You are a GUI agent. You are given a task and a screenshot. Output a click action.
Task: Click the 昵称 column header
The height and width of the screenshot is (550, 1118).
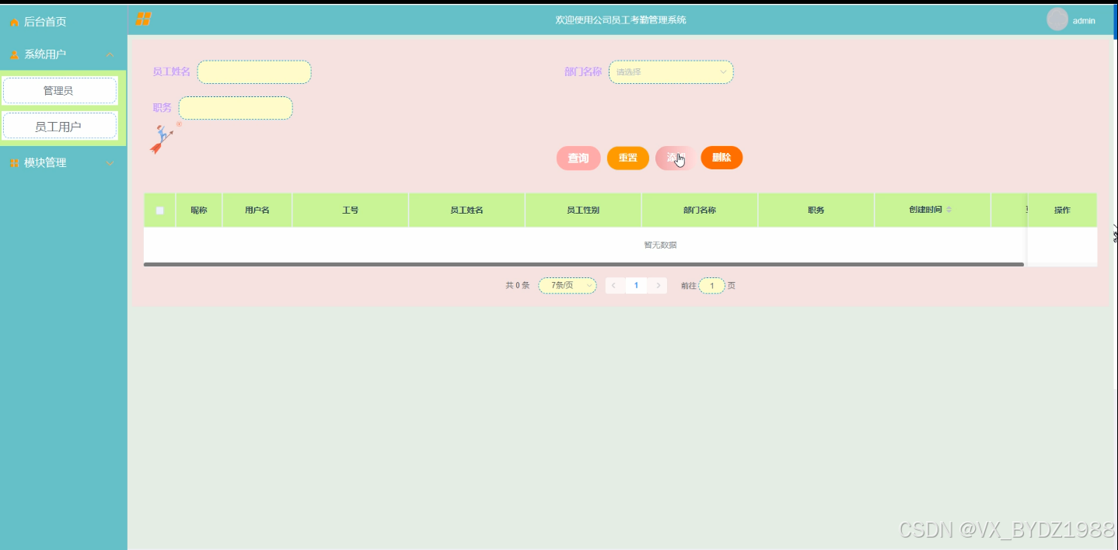[x=199, y=211]
